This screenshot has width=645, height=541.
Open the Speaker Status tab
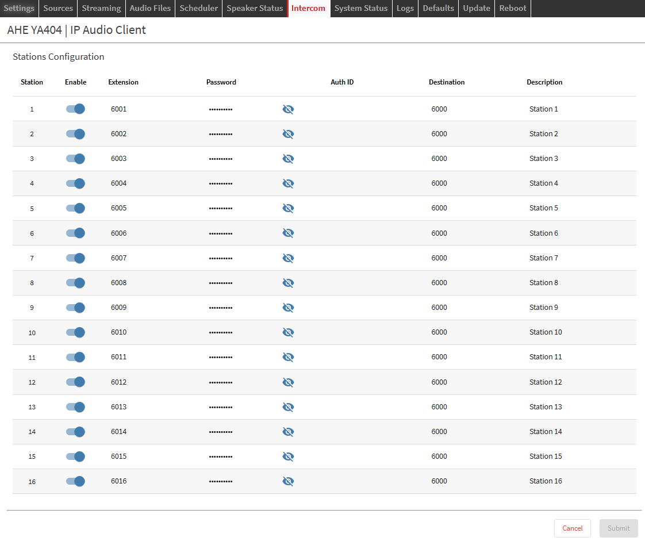click(x=255, y=9)
